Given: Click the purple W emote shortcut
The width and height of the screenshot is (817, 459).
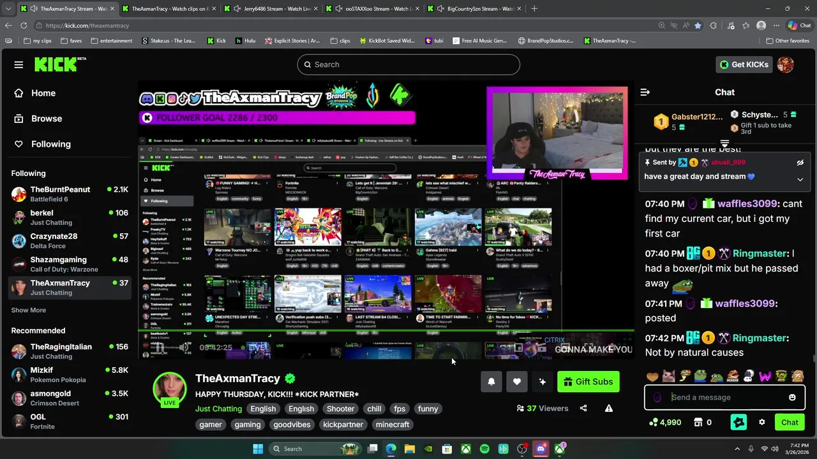Looking at the screenshot, I should point(765,376).
